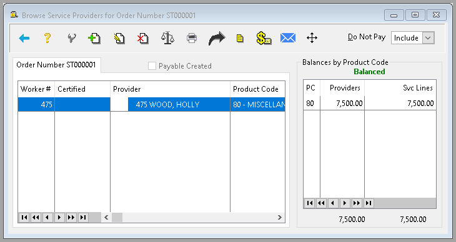Sort by Worker # column header
The image size is (456, 242).
point(36,89)
